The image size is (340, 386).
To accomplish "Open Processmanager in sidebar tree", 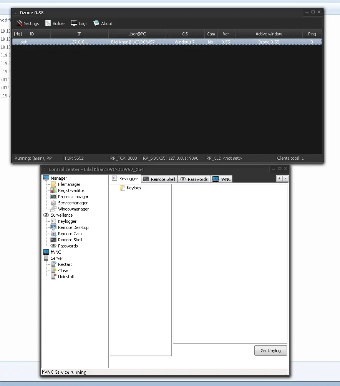I will pyautogui.click(x=73, y=197).
